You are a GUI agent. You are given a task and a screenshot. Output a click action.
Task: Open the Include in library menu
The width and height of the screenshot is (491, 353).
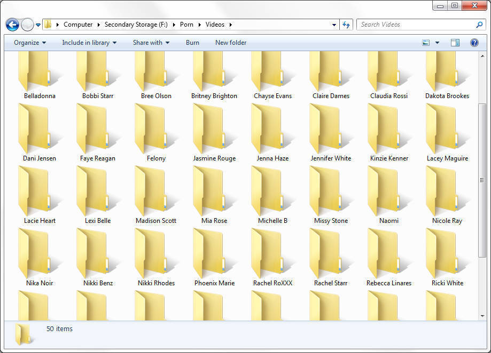89,43
